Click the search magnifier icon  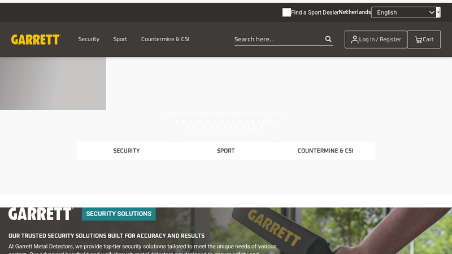click(328, 39)
